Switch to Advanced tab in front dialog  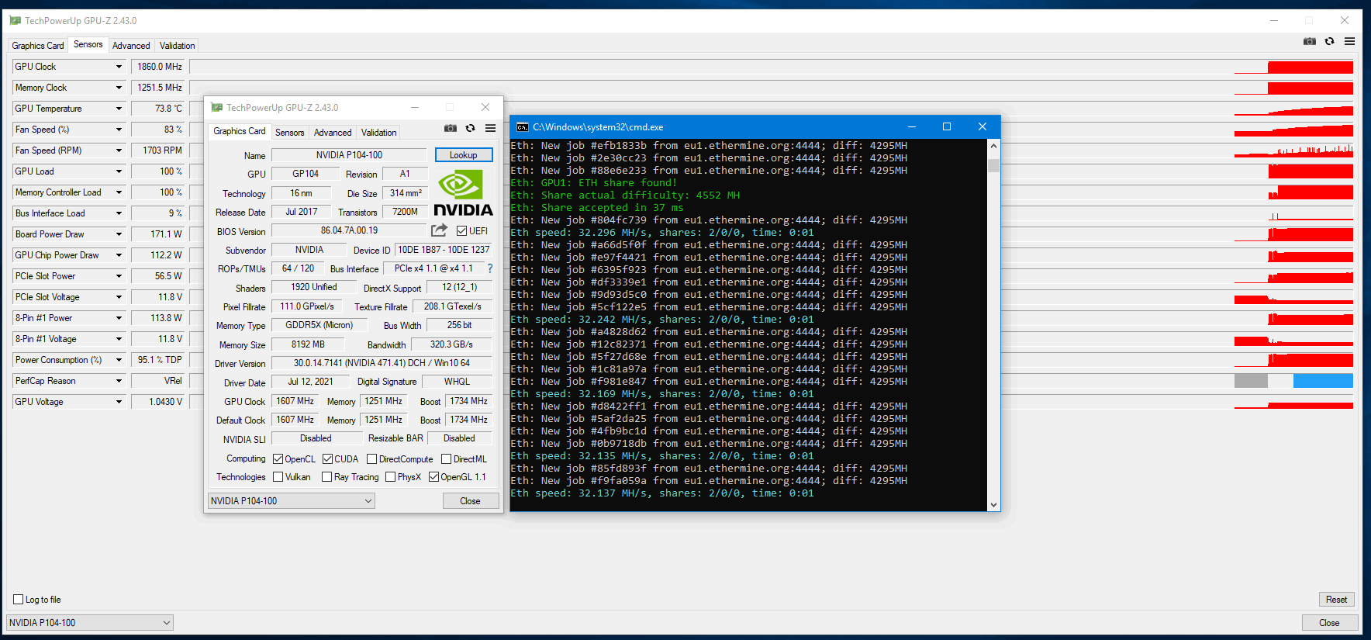(x=333, y=133)
